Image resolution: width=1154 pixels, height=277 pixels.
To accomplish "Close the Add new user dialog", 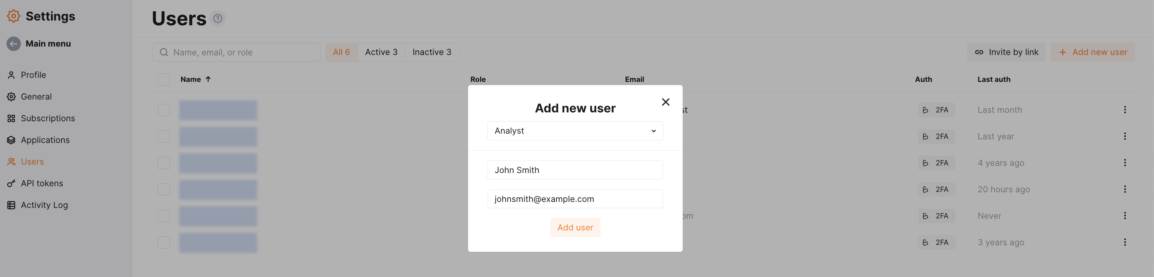I will click(665, 102).
